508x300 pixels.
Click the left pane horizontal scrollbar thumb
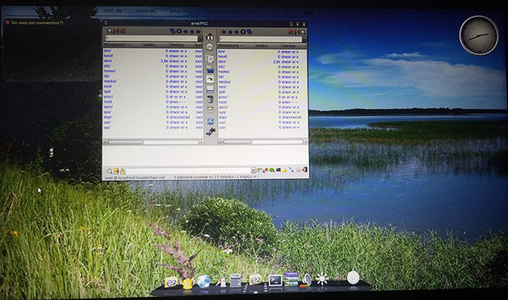(x=125, y=142)
